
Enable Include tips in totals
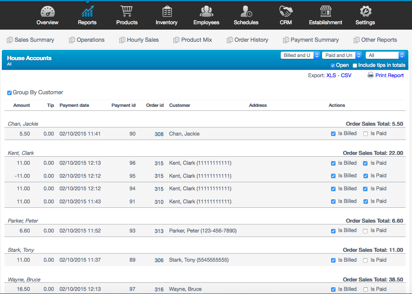click(355, 66)
